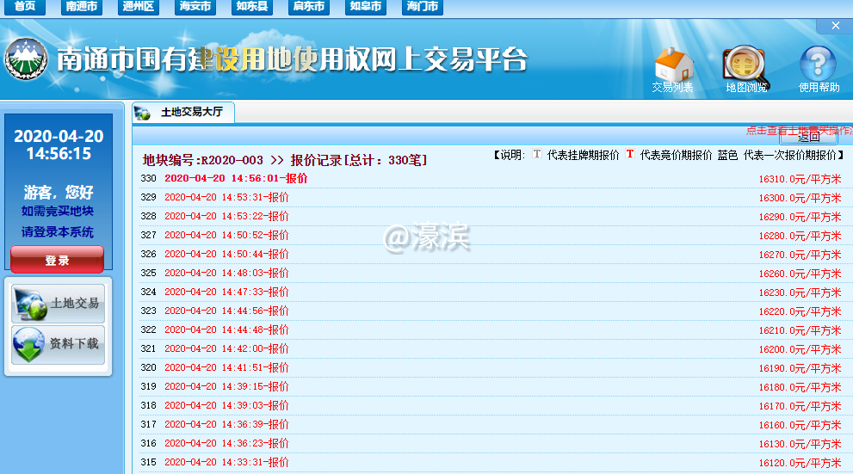Image resolution: width=853 pixels, height=474 pixels.
Task: Select 海安市 in top navigation
Action: pyautogui.click(x=195, y=7)
